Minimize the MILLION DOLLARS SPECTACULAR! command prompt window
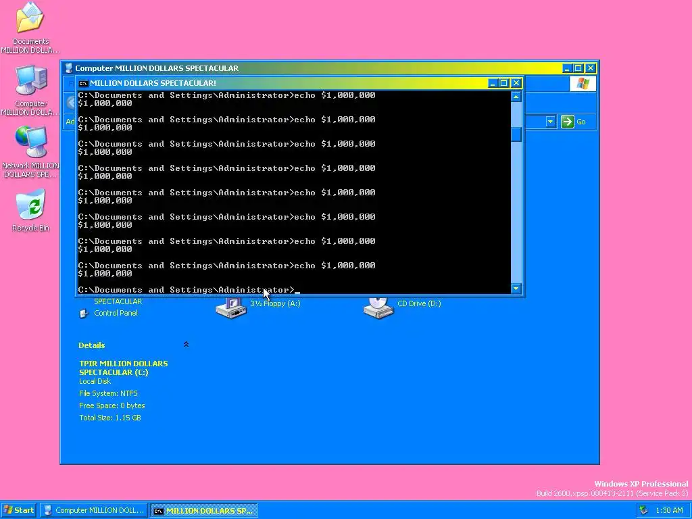 pyautogui.click(x=493, y=83)
